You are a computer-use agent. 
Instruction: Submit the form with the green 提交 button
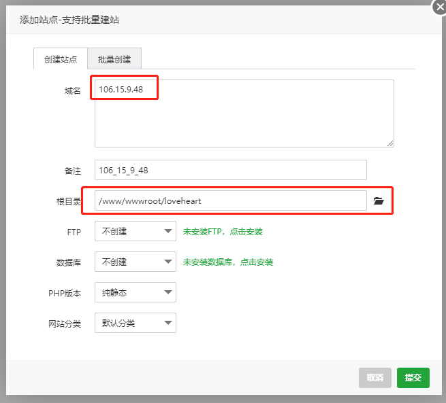coord(413,378)
